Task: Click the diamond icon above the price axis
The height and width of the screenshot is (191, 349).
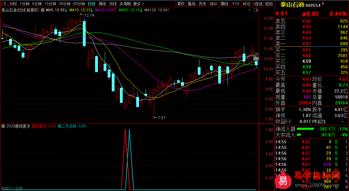Action: point(250,10)
